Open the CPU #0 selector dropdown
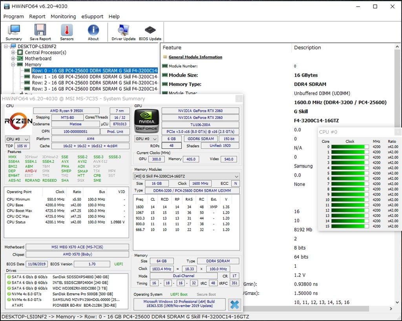The image size is (402, 321). click(x=17, y=139)
